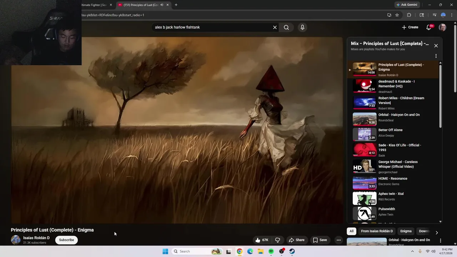Image resolution: width=457 pixels, height=257 pixels.
Task: Close the Principles of Lust tab
Action: click(167, 5)
